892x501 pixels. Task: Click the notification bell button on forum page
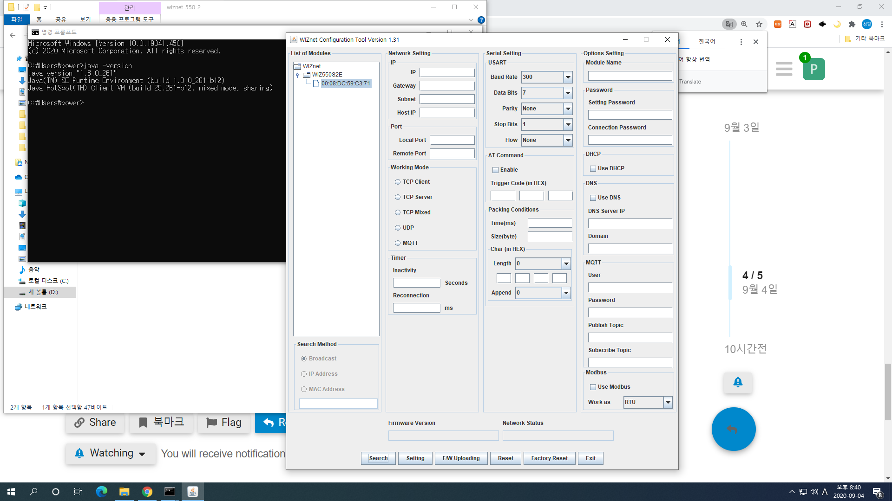click(738, 382)
